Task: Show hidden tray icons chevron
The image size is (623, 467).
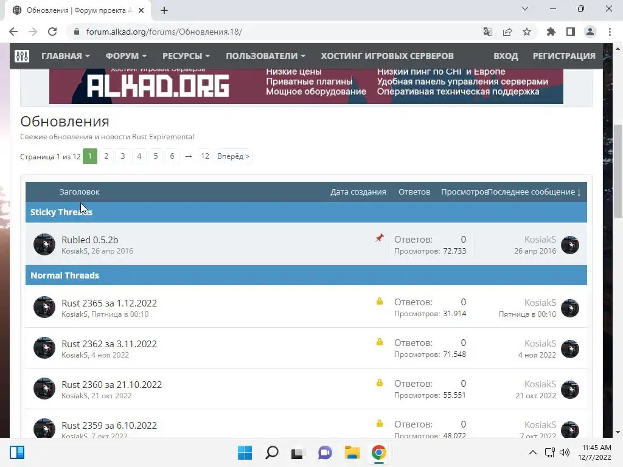Action: (533, 452)
